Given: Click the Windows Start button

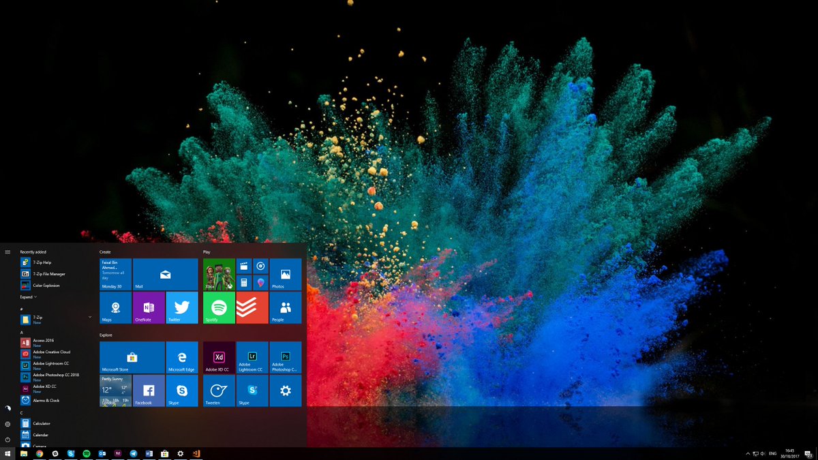Looking at the screenshot, I should click(7, 453).
